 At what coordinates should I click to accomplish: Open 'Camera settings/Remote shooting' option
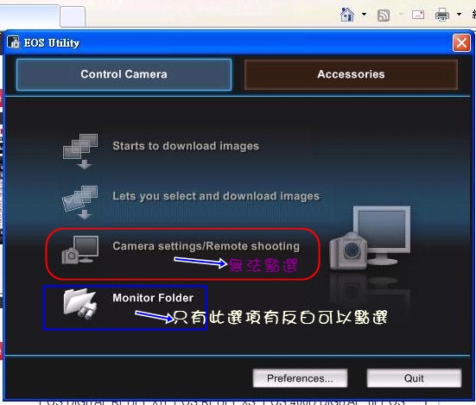206,246
